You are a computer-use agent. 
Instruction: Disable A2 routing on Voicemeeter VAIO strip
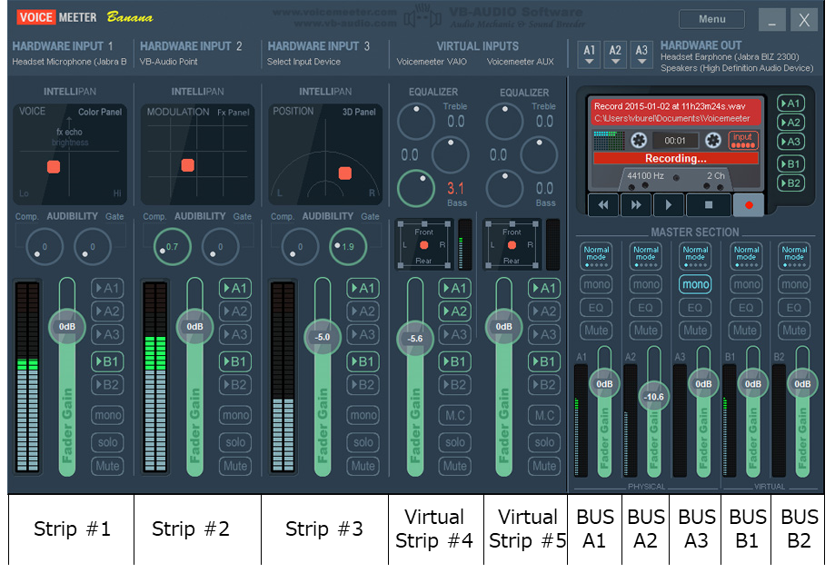[455, 311]
